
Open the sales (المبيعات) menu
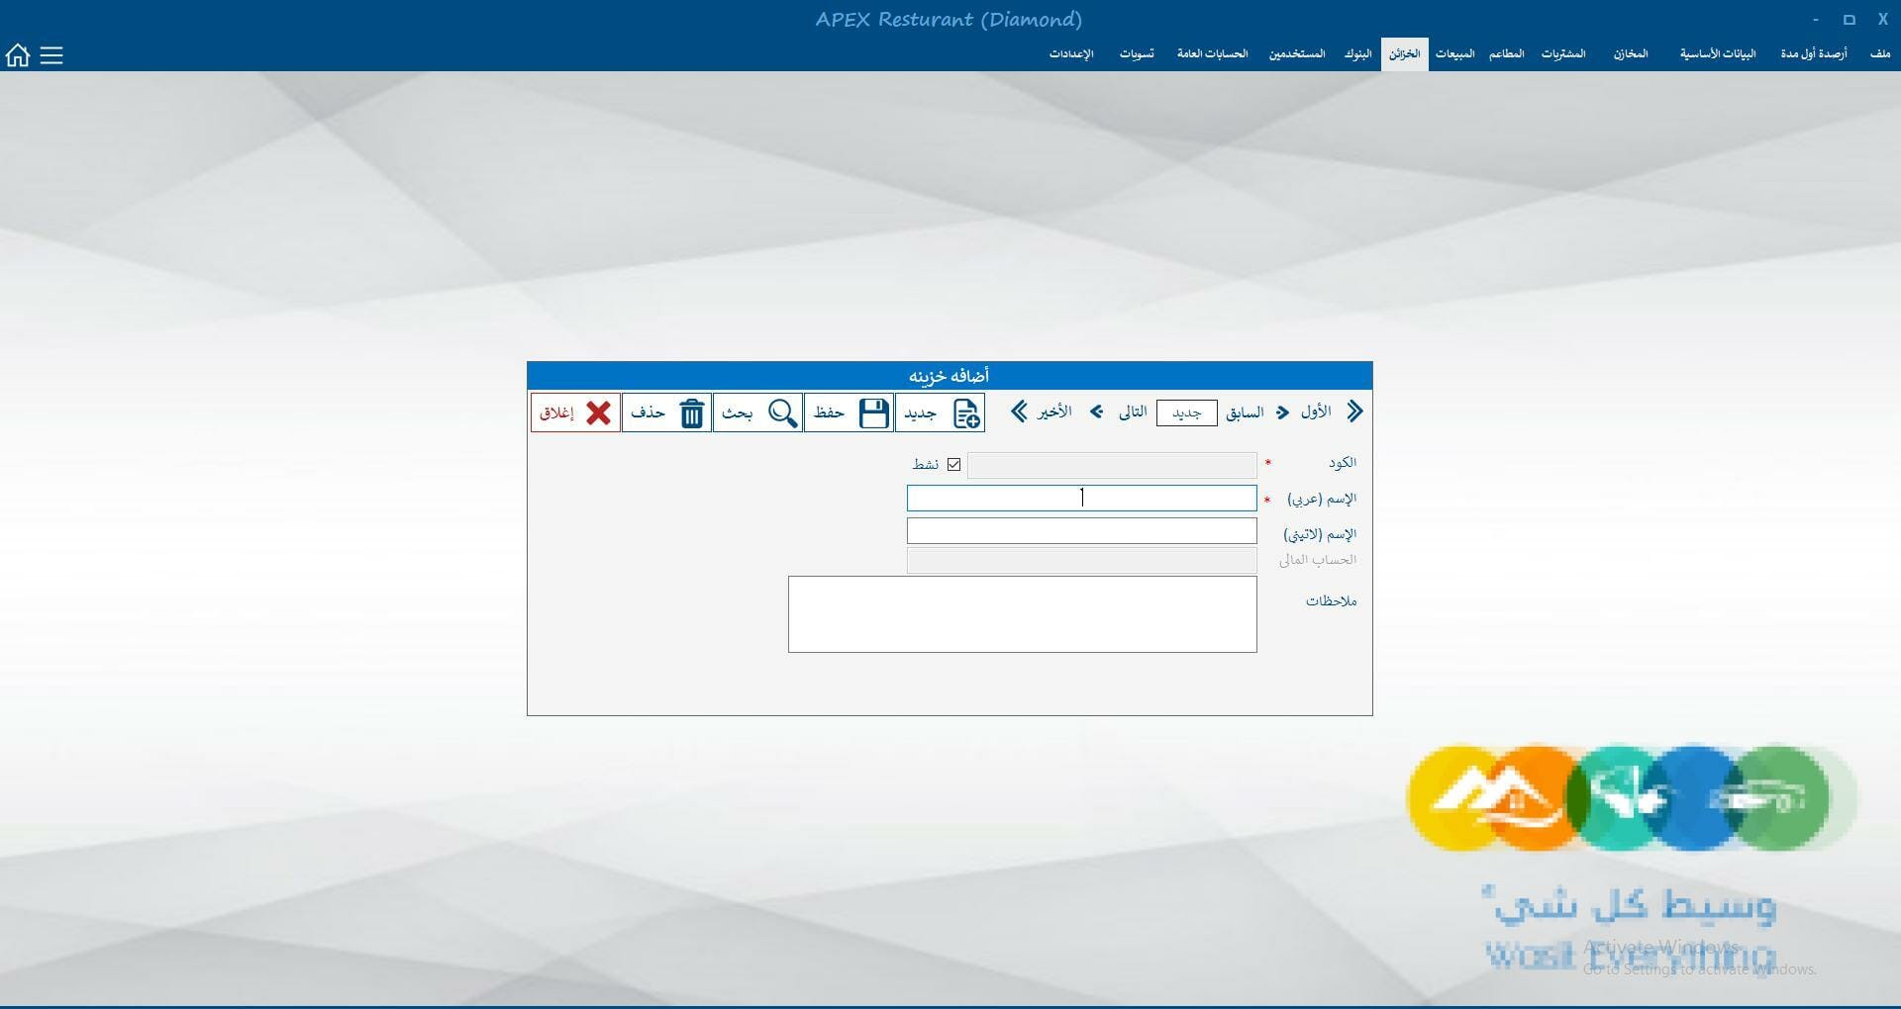(x=1454, y=53)
